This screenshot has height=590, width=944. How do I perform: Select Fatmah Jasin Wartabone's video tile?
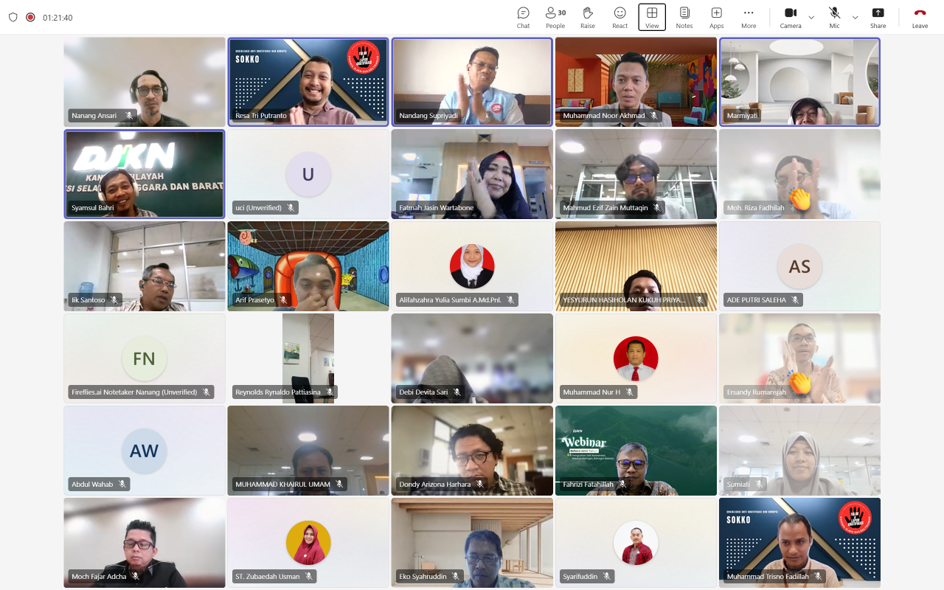(x=471, y=173)
